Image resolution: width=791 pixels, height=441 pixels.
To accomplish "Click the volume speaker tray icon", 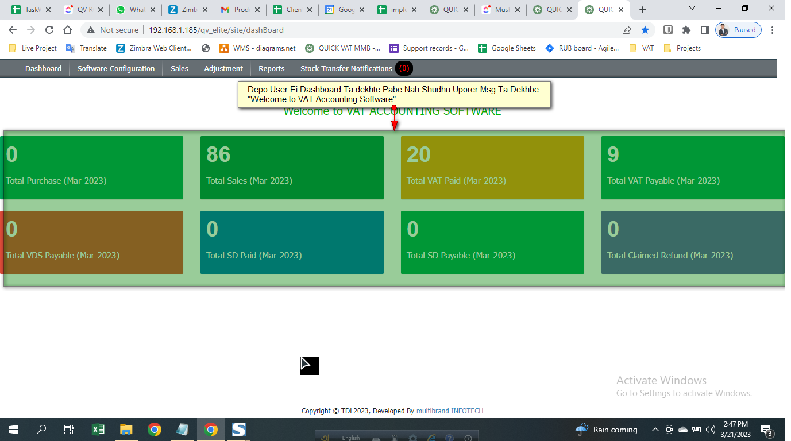I will (x=711, y=430).
